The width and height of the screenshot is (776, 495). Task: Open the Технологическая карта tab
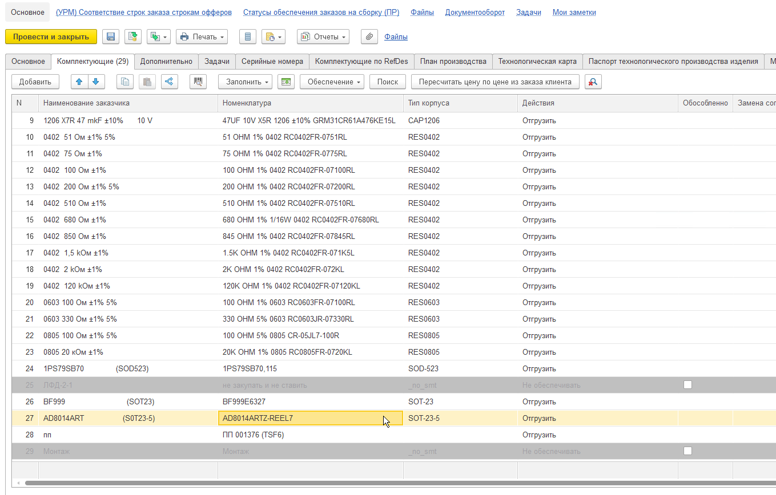tap(537, 62)
